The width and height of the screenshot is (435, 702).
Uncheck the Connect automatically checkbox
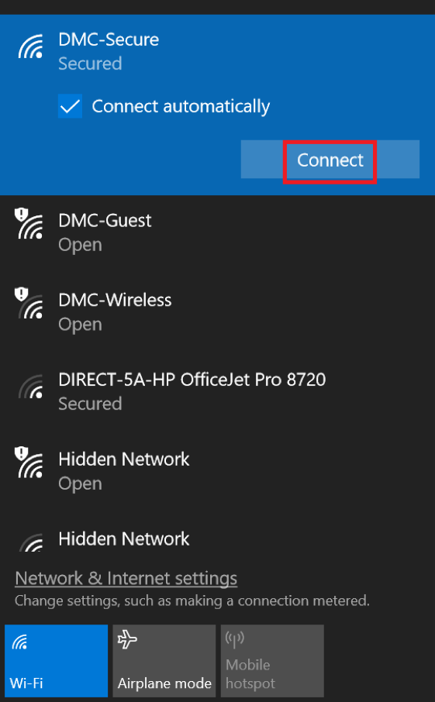[x=70, y=106]
